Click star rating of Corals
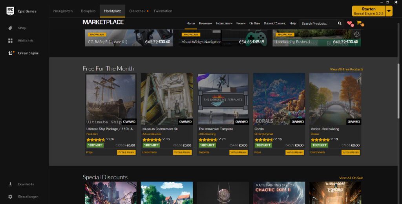Viewport: 402px width, 204px height. pyautogui.click(x=264, y=139)
